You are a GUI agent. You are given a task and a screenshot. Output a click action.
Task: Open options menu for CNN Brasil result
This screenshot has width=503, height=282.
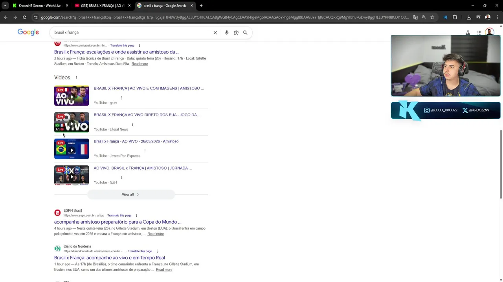[x=139, y=45]
